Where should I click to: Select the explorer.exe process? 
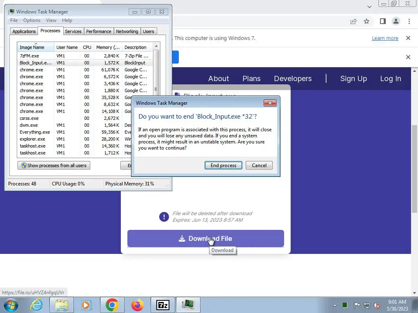(x=75, y=139)
